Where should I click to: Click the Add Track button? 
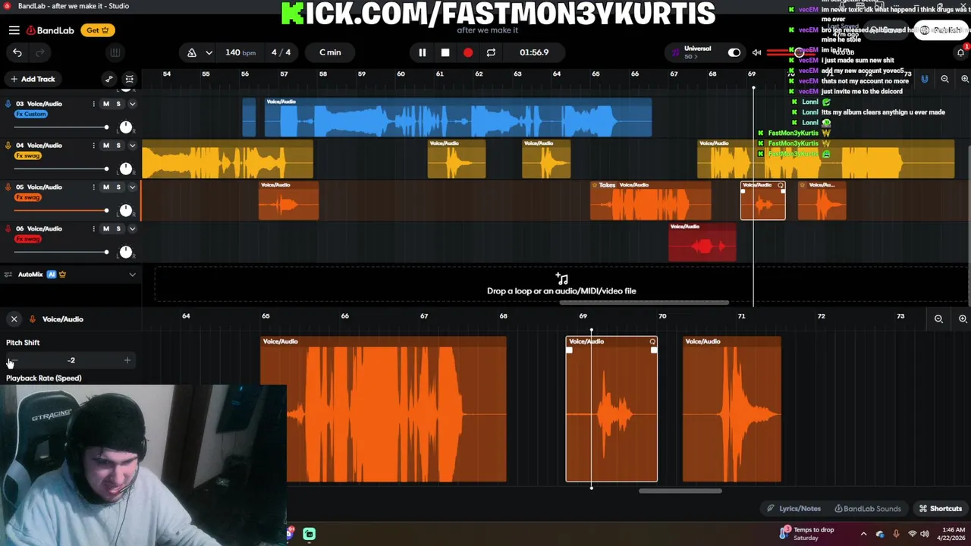pos(33,79)
